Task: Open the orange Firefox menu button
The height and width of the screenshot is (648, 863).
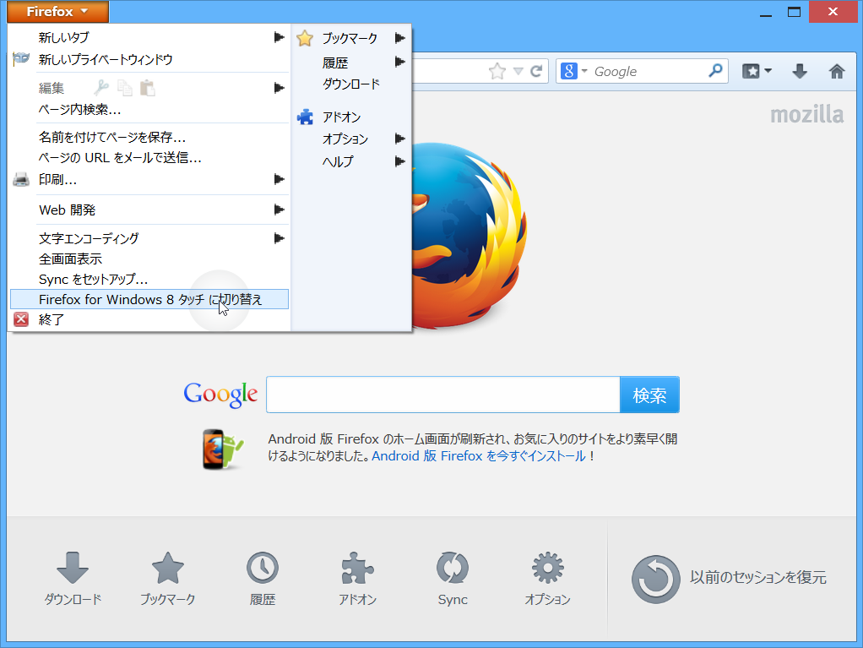Action: (x=57, y=12)
